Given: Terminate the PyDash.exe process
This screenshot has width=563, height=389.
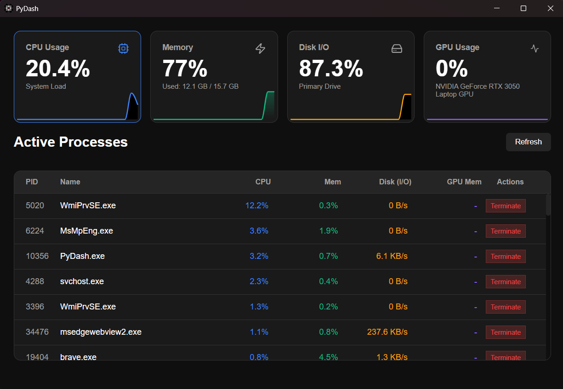Looking at the screenshot, I should [506, 257].
